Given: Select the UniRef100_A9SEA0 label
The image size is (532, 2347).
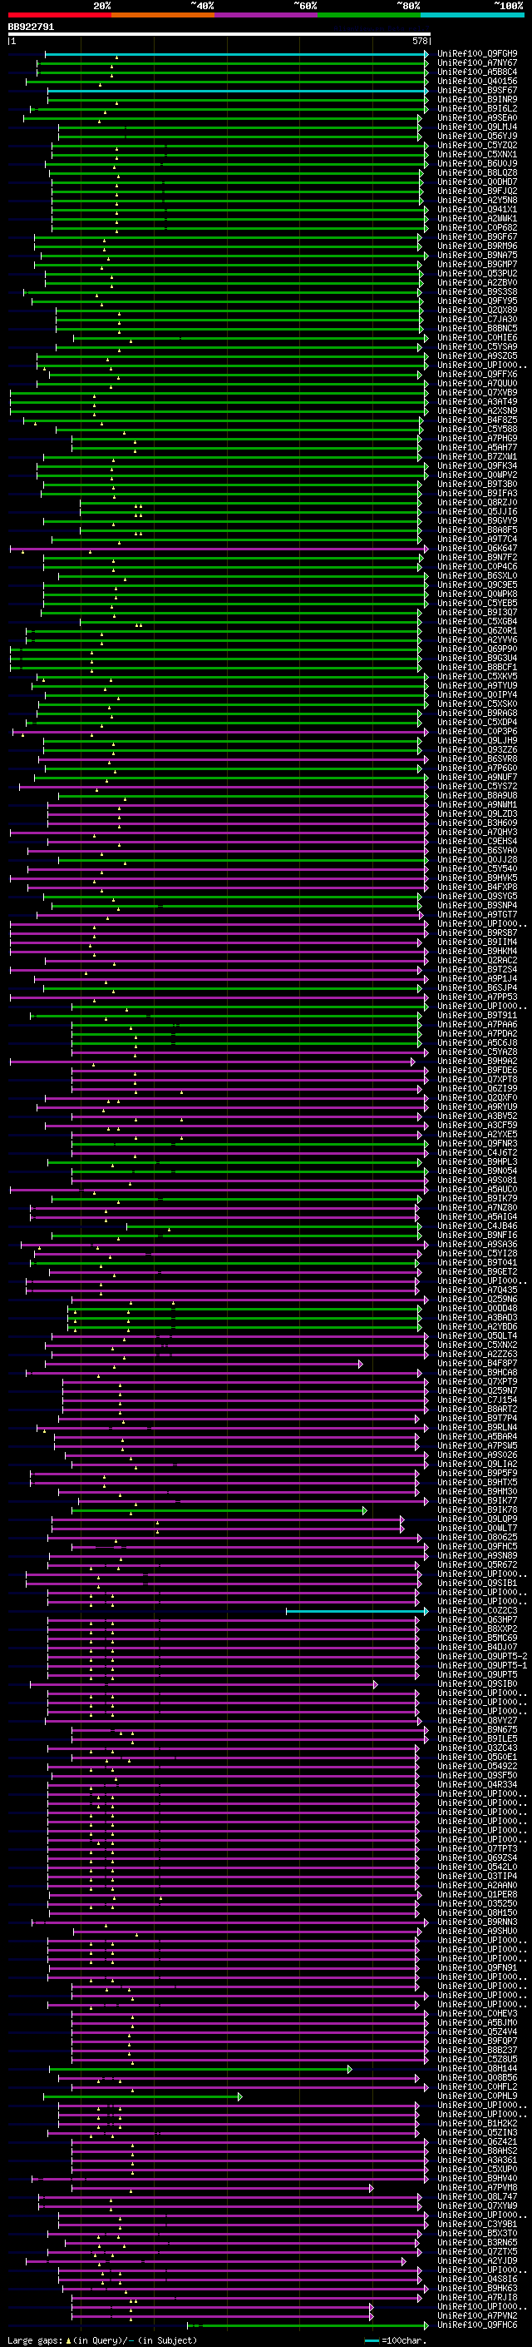Looking at the screenshot, I should tap(476, 117).
